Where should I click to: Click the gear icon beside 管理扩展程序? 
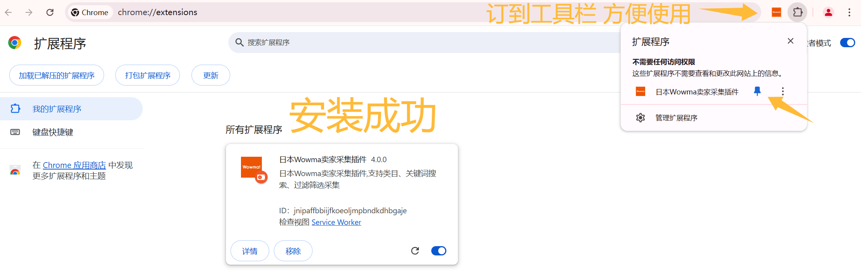641,118
